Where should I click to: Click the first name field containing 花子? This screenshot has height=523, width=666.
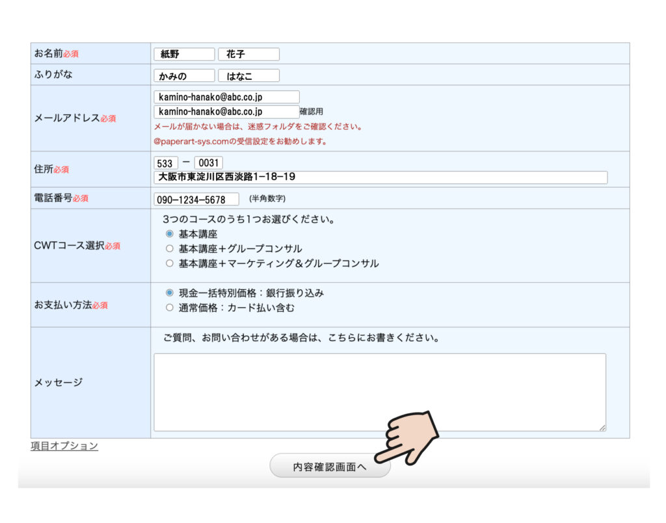tap(248, 55)
